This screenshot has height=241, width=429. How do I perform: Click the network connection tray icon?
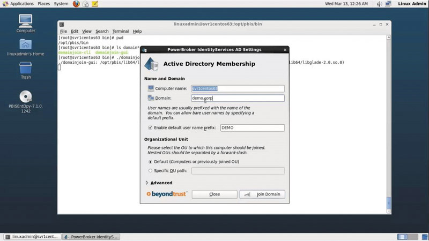(x=388, y=4)
